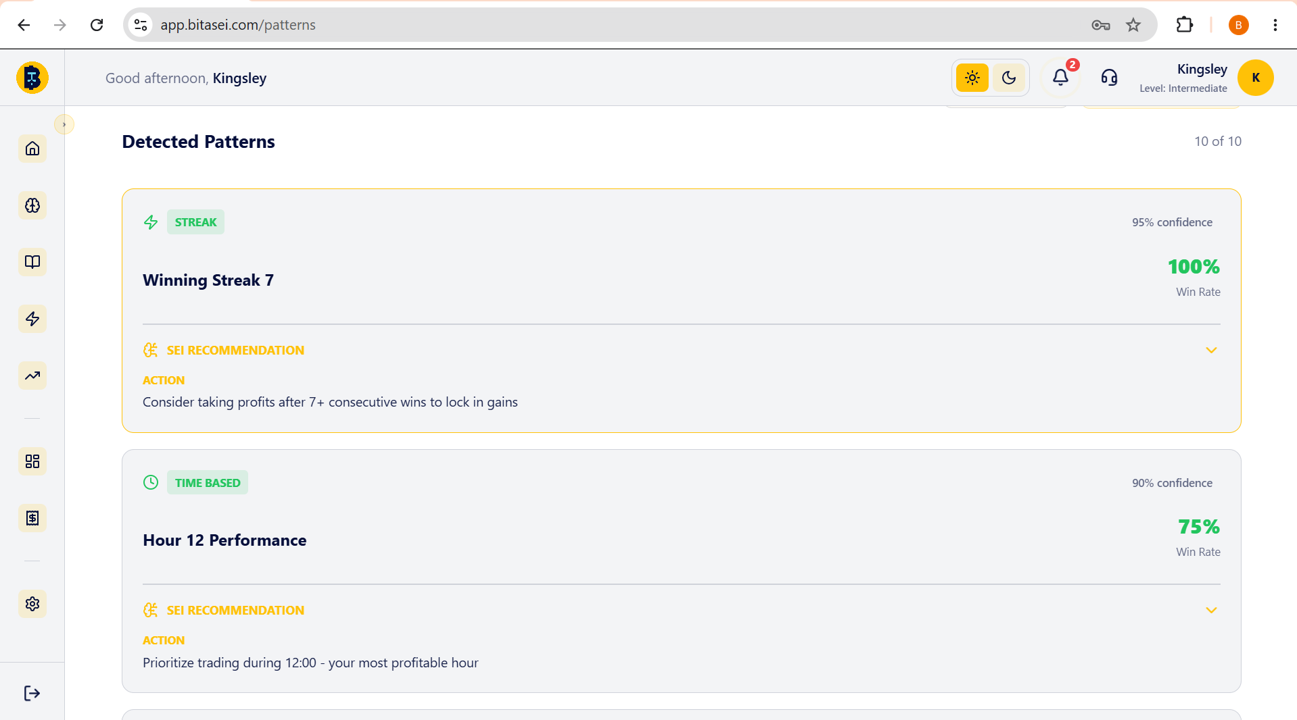
Task: Click the browser address bar URL
Action: pos(238,25)
